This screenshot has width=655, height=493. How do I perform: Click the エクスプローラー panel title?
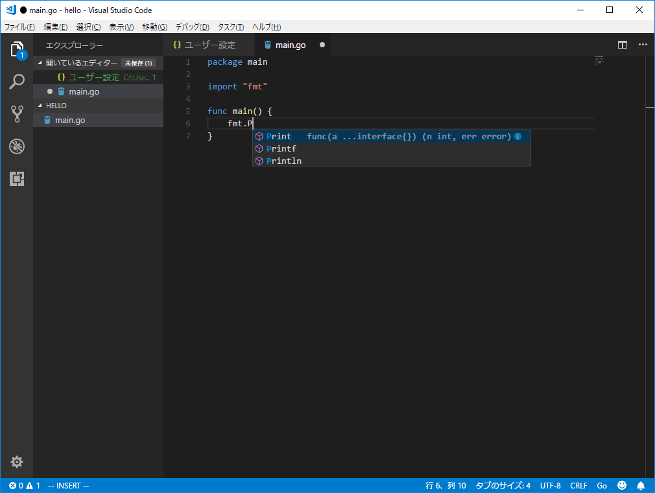(x=74, y=45)
